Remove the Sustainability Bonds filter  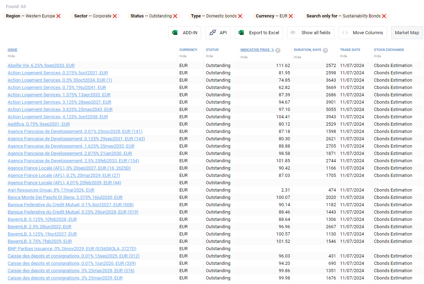[x=384, y=16]
